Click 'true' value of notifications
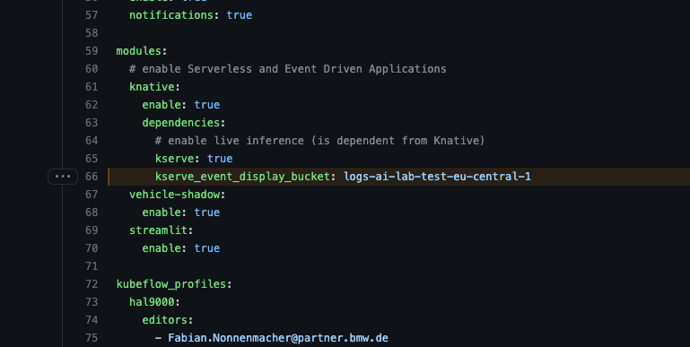The width and height of the screenshot is (690, 347). click(240, 15)
